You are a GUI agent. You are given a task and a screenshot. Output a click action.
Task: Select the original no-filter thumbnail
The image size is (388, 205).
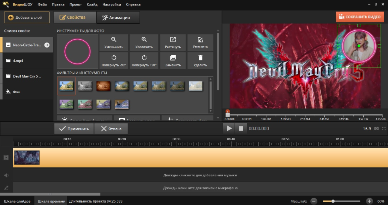point(66,86)
